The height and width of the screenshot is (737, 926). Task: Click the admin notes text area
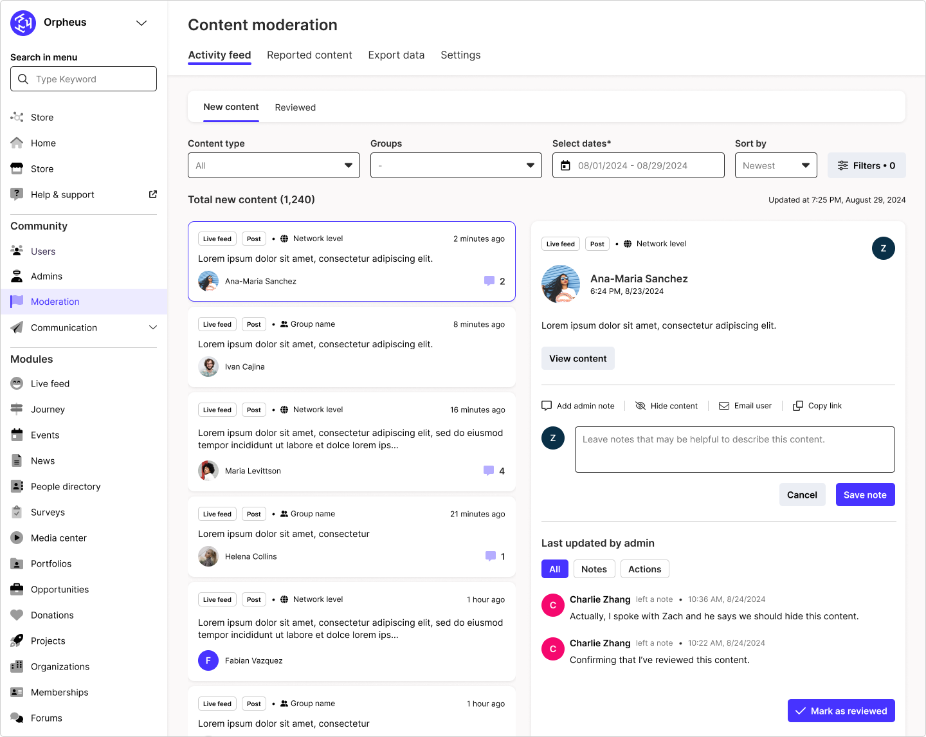pos(734,450)
